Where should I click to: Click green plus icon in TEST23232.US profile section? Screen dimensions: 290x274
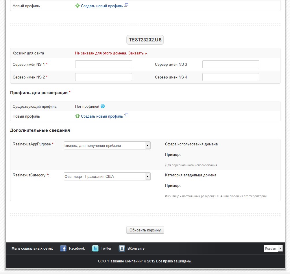(77, 116)
